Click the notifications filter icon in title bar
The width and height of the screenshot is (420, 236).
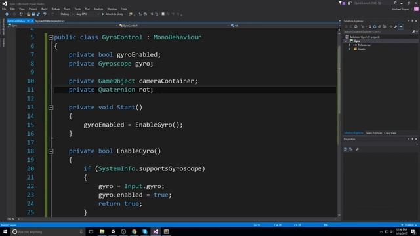click(x=341, y=3)
